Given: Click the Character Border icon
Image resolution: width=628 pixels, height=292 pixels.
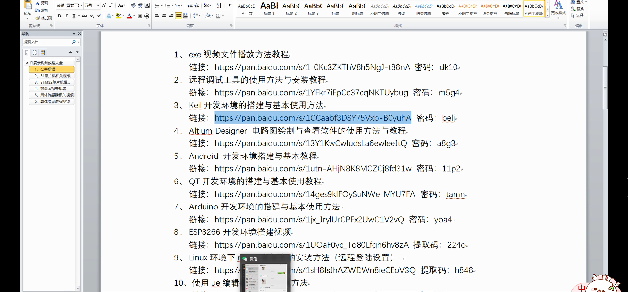Looking at the screenshot, I should click(147, 5).
